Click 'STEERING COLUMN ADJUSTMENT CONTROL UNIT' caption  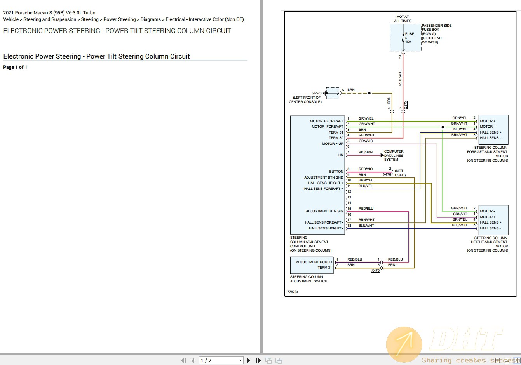click(x=311, y=244)
